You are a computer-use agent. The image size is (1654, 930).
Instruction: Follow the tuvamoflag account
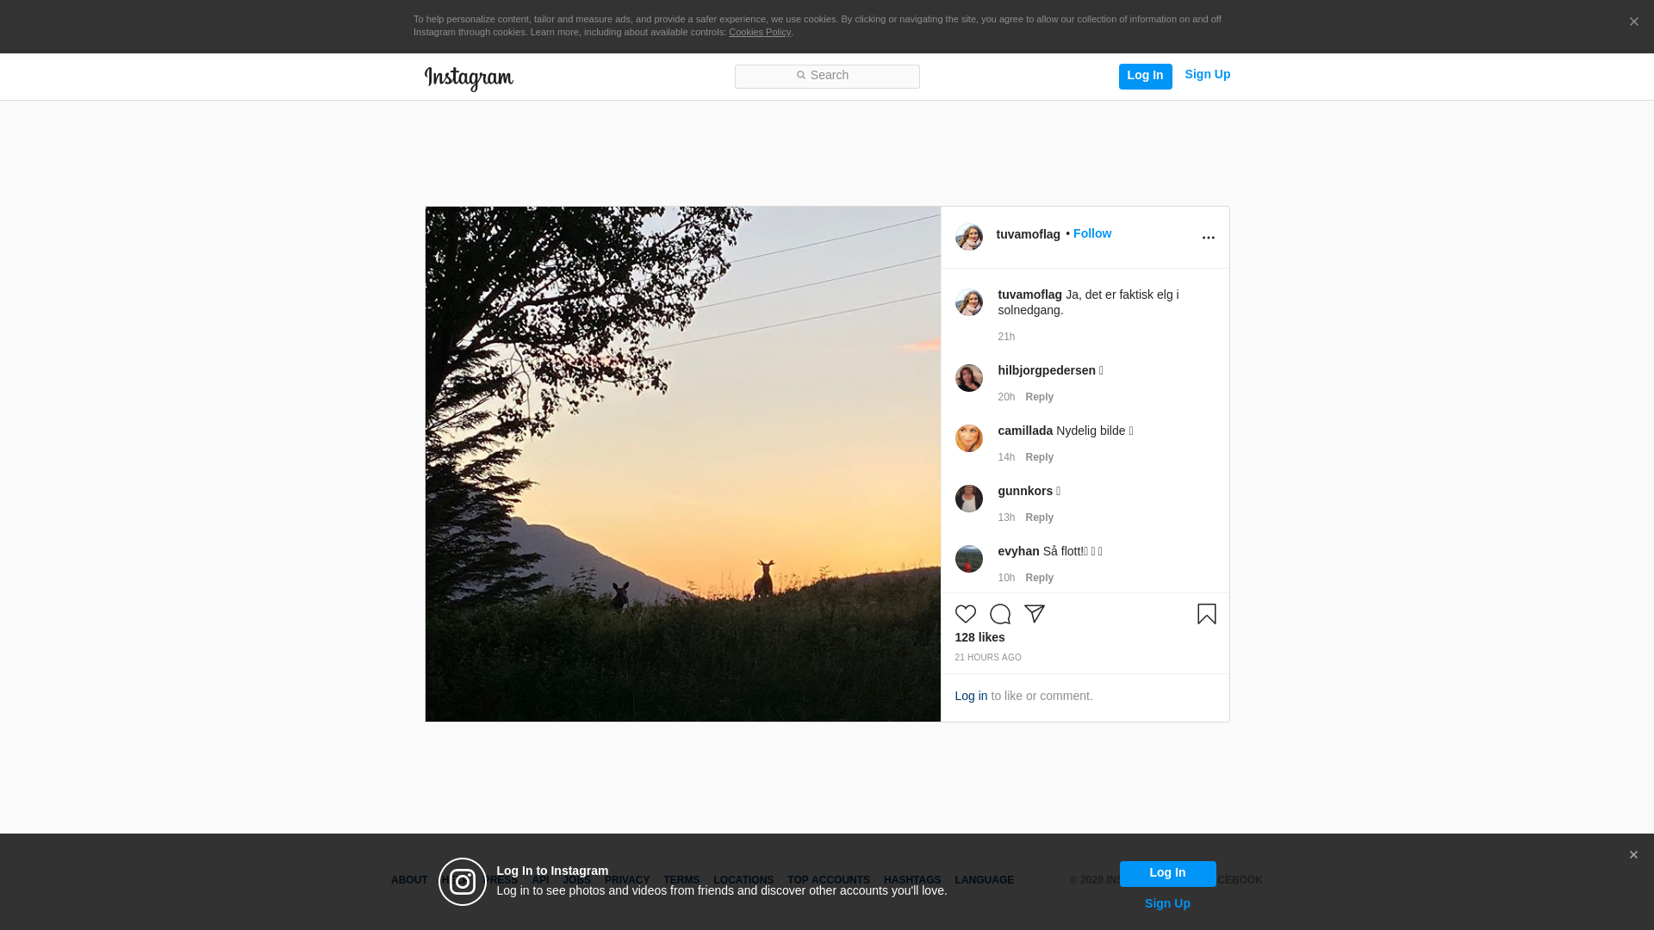[1092, 233]
